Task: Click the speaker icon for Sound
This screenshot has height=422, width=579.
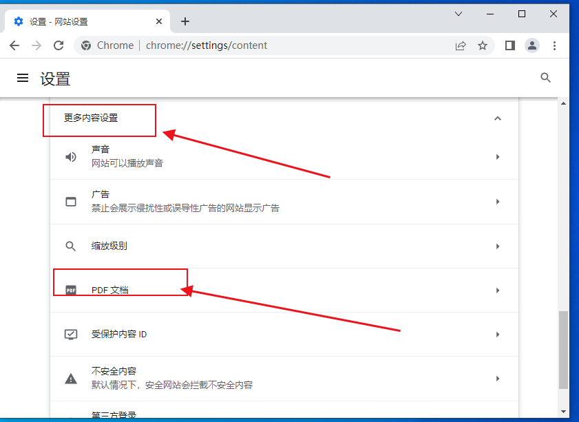Action: point(70,157)
